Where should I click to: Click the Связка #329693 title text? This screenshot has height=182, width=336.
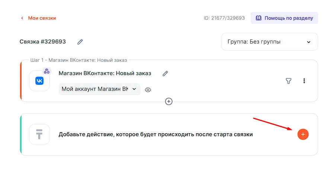click(43, 42)
